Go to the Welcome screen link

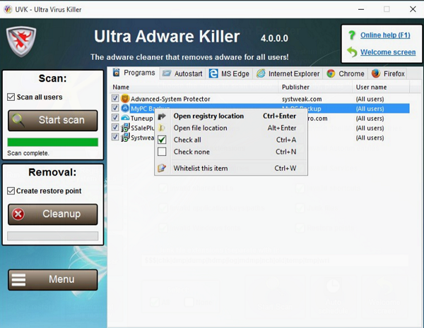point(388,52)
